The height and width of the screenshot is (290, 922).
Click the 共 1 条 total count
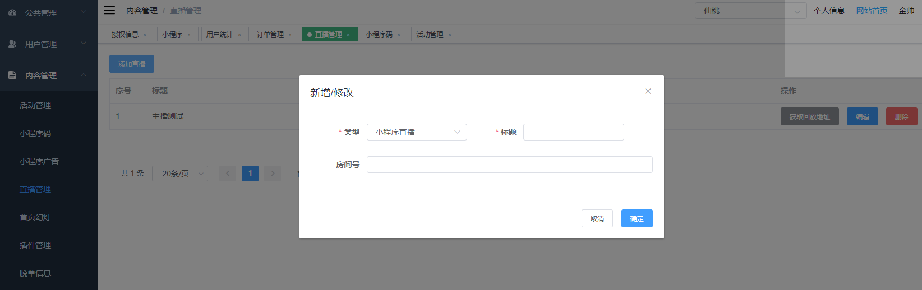pyautogui.click(x=132, y=174)
